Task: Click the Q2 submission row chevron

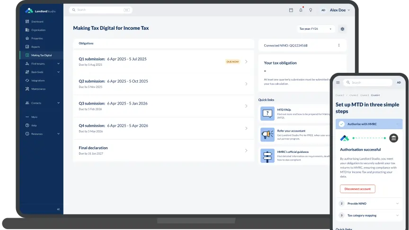Action: click(x=246, y=84)
